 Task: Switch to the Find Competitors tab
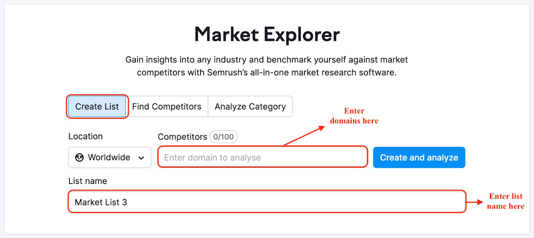click(x=167, y=106)
